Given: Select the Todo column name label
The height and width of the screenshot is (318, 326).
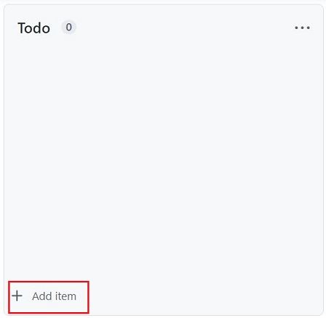Looking at the screenshot, I should coord(34,28).
